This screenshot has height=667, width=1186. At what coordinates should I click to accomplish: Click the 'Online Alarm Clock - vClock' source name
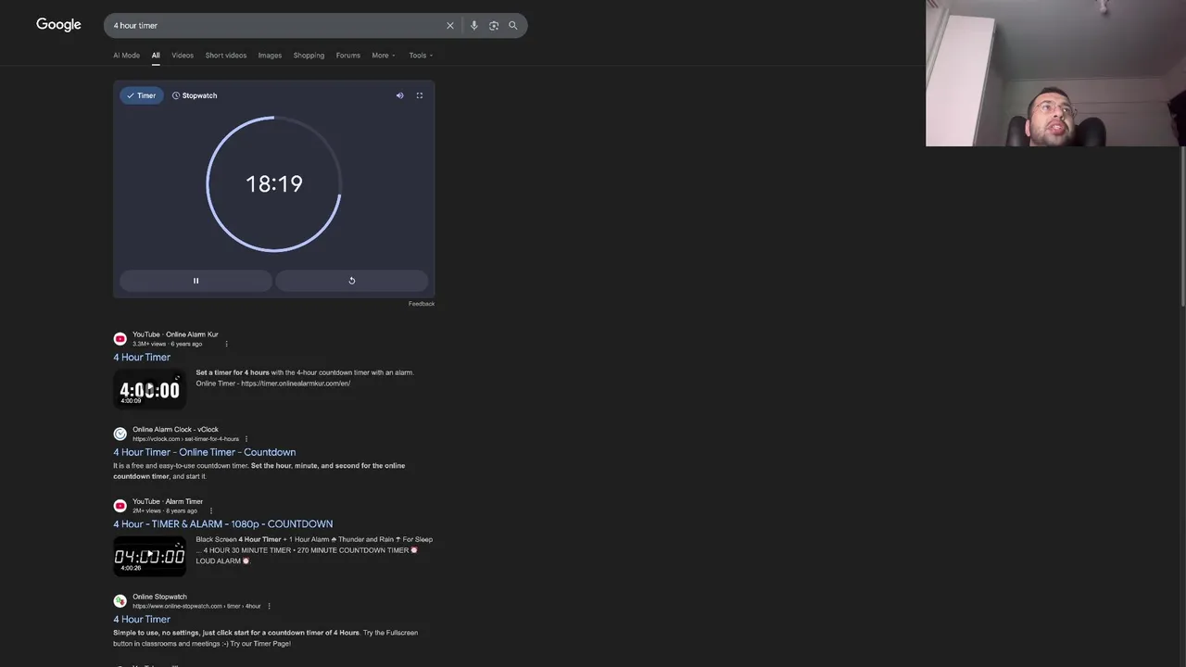pyautogui.click(x=175, y=430)
